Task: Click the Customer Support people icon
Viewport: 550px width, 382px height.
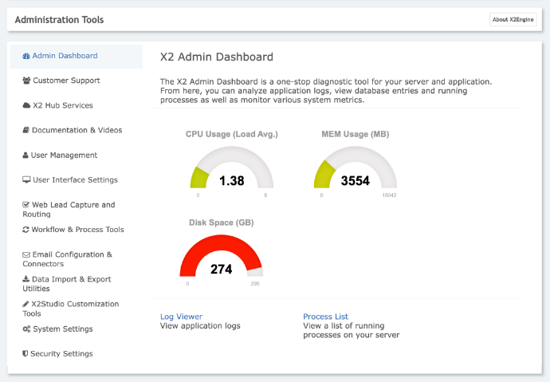Action: [26, 81]
